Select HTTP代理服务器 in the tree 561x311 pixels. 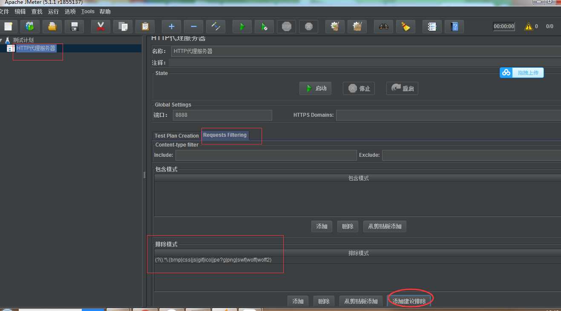click(x=36, y=48)
